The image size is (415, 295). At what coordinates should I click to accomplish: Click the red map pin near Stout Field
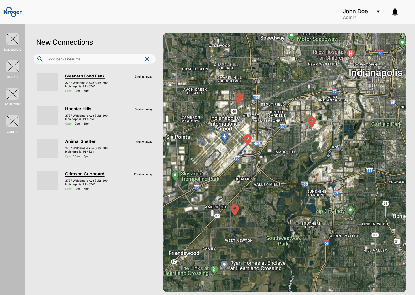(239, 98)
